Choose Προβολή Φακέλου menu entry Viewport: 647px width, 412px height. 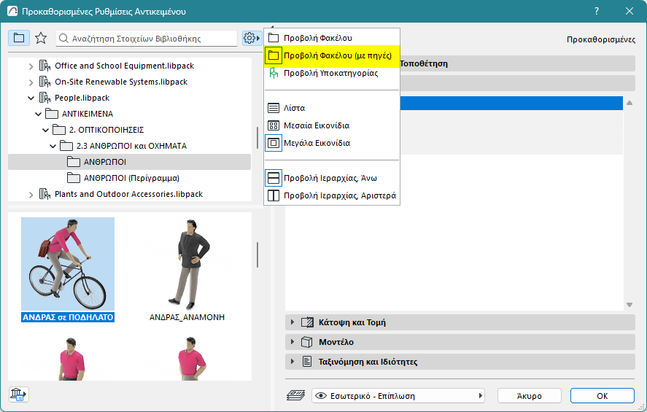point(332,38)
